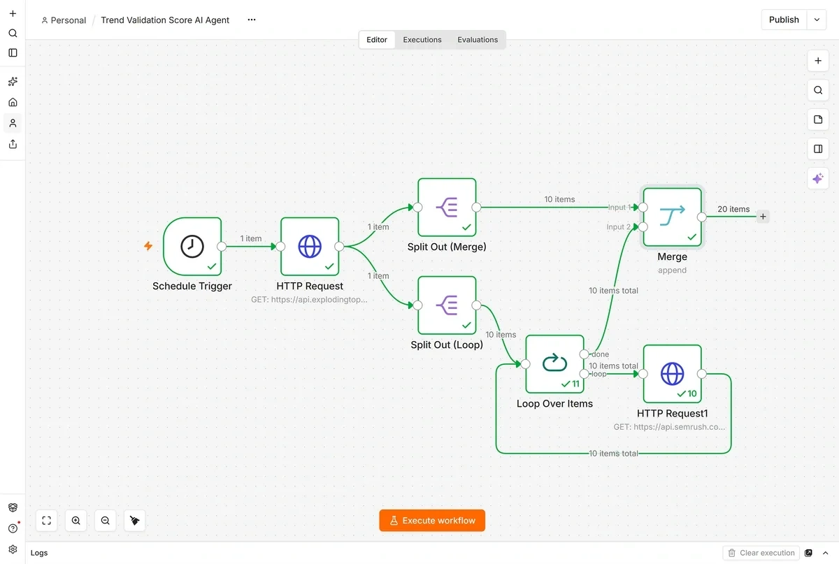Click the 'Input 1' label on Merge
The image size is (839, 564).
coord(619,208)
